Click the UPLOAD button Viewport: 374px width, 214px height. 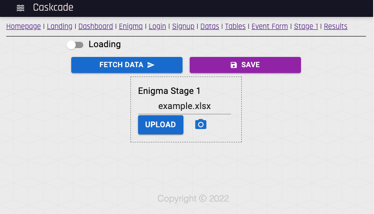[161, 125]
